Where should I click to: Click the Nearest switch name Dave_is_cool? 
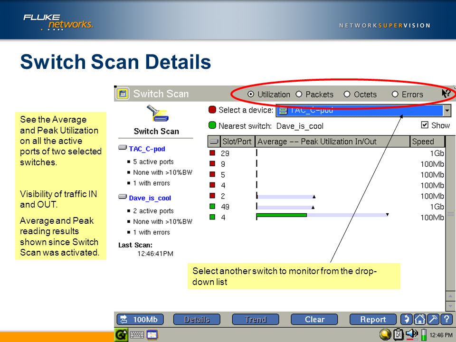(300, 126)
